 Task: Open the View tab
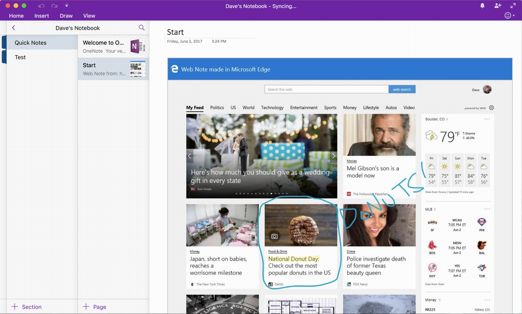(89, 16)
